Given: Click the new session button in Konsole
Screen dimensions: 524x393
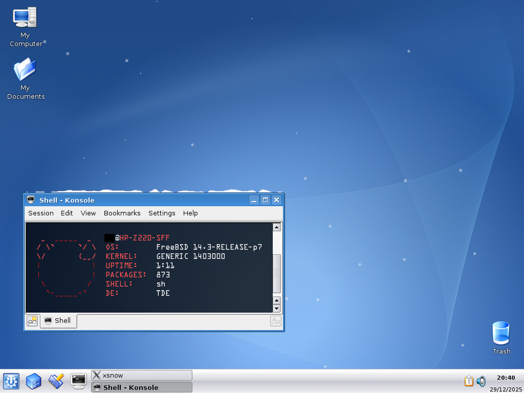Looking at the screenshot, I should pyautogui.click(x=32, y=321).
